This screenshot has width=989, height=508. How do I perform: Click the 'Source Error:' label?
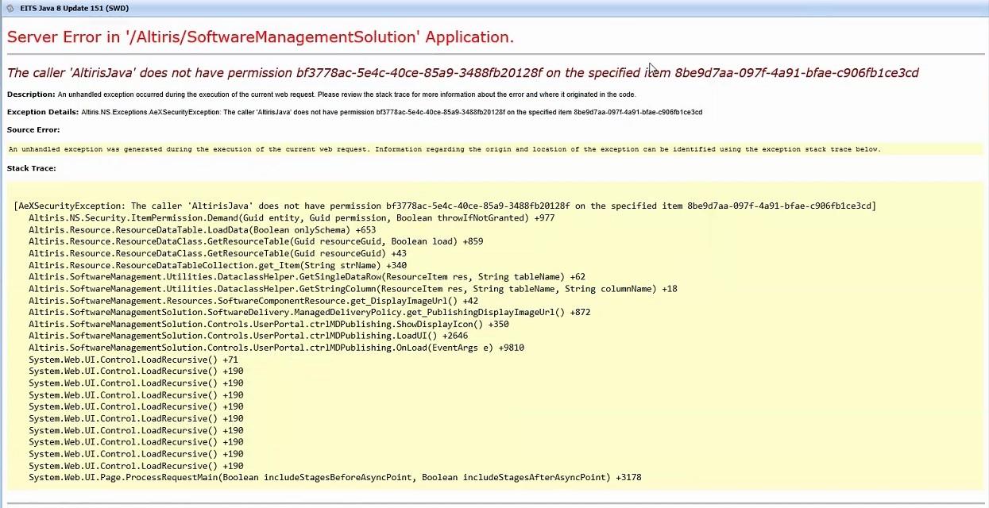coord(33,129)
